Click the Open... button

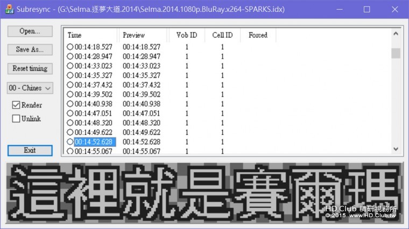click(x=30, y=31)
